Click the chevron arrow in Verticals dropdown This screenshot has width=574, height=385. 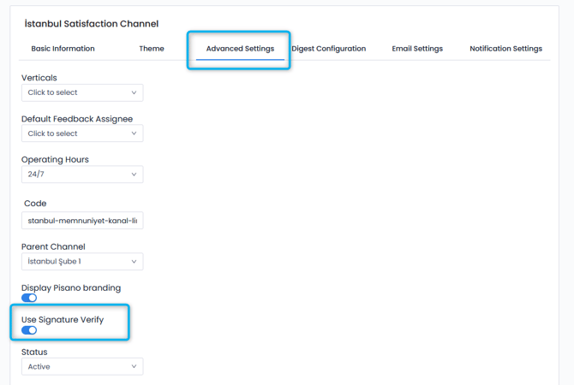(x=134, y=92)
